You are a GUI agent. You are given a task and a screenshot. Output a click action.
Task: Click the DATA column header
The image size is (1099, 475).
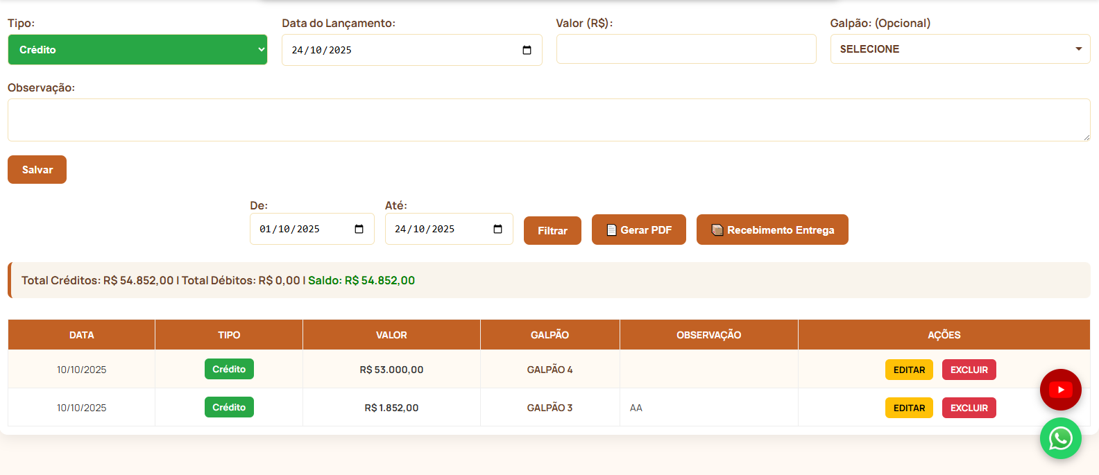coord(81,335)
